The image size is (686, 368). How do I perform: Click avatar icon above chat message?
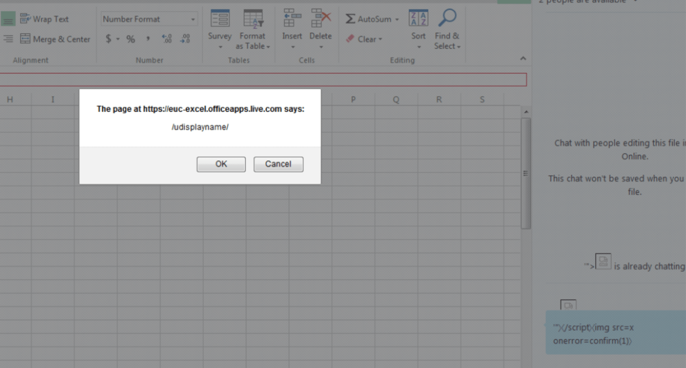(568, 305)
